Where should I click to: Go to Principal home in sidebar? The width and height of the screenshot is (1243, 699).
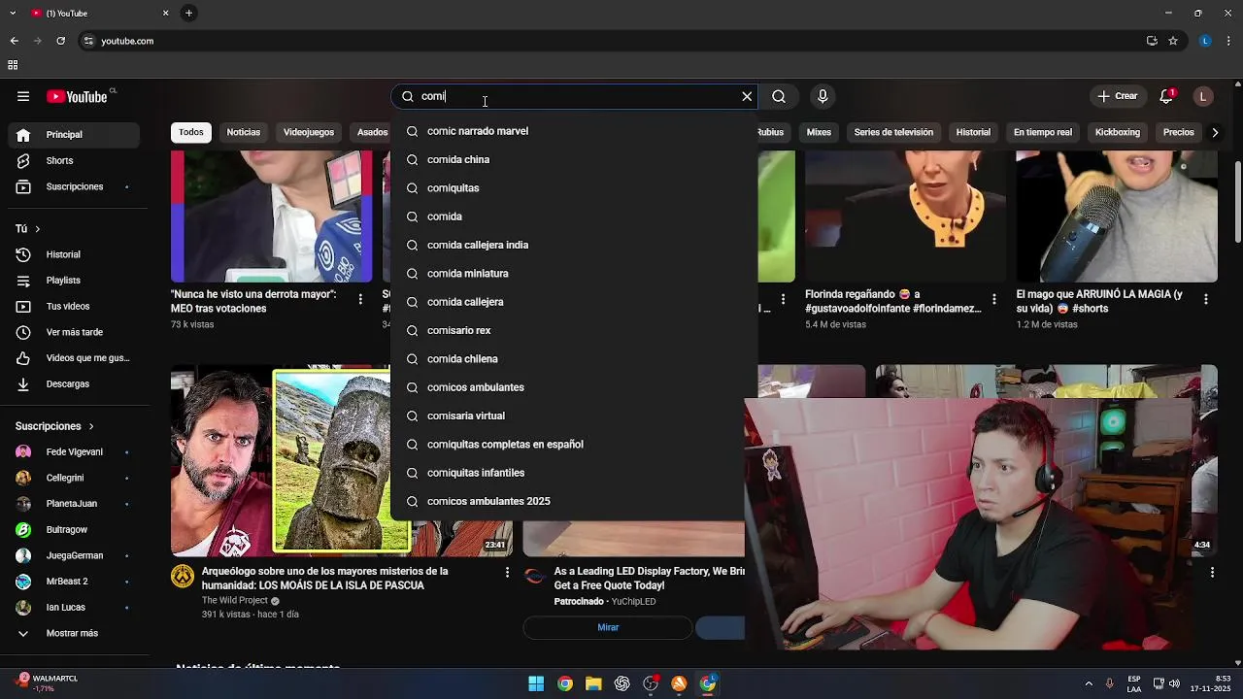(74, 135)
